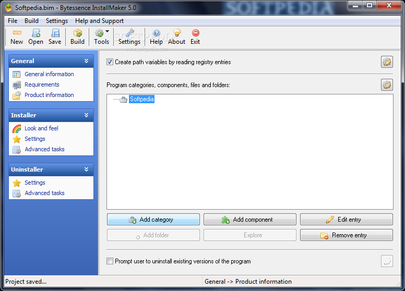
Task: Click the Help toolbar icon
Action: 156,33
